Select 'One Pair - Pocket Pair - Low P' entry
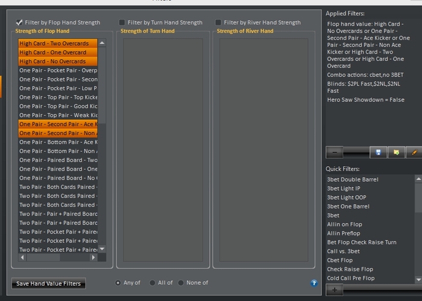This screenshot has height=301, width=422. (x=58, y=88)
